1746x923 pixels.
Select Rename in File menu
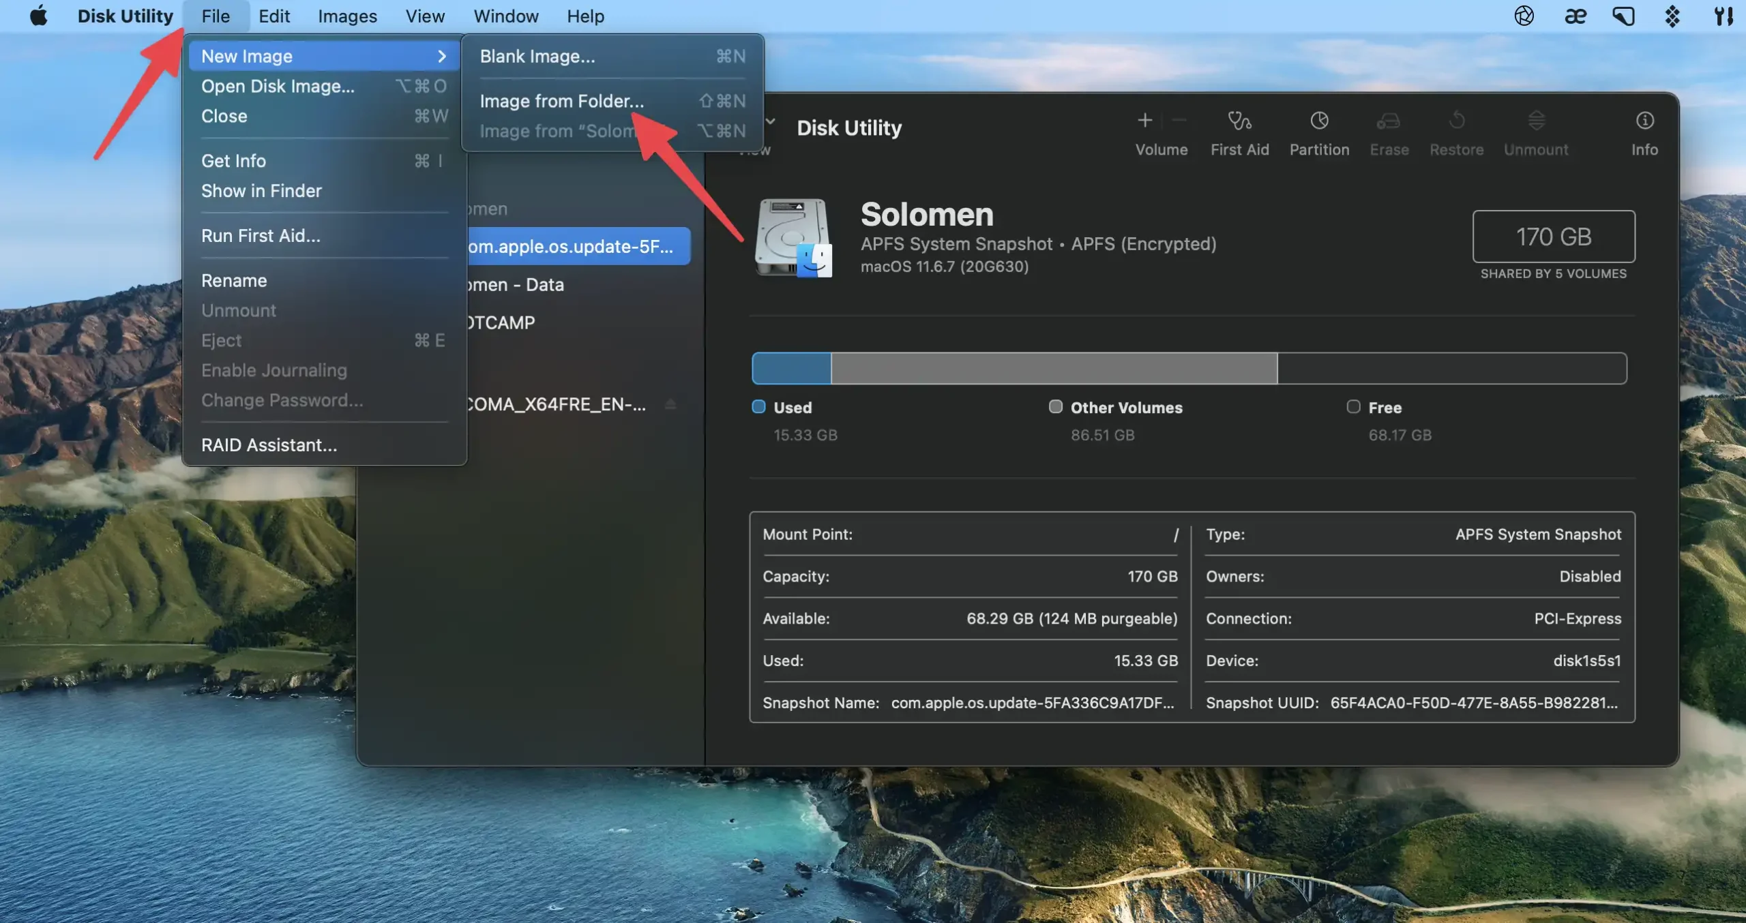point(324,280)
